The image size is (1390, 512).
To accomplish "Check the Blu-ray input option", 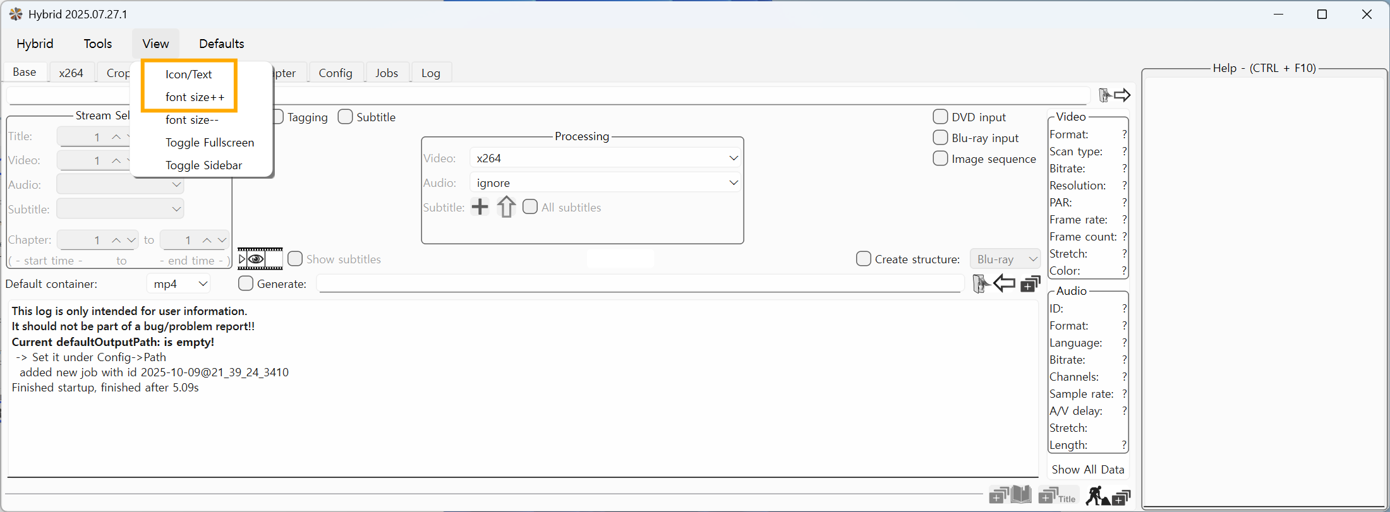I will (x=941, y=138).
